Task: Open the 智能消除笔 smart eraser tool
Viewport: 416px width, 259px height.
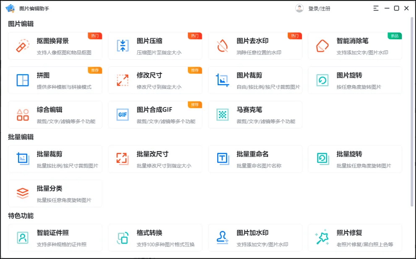Action: pos(355,45)
